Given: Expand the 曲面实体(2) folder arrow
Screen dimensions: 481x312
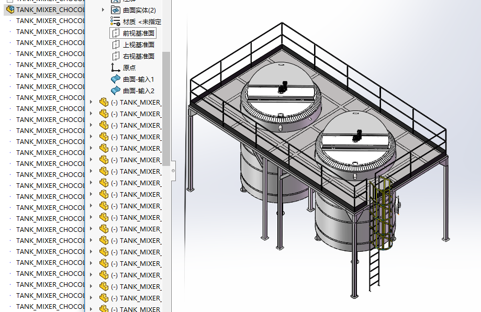Looking at the screenshot, I should (x=103, y=10).
